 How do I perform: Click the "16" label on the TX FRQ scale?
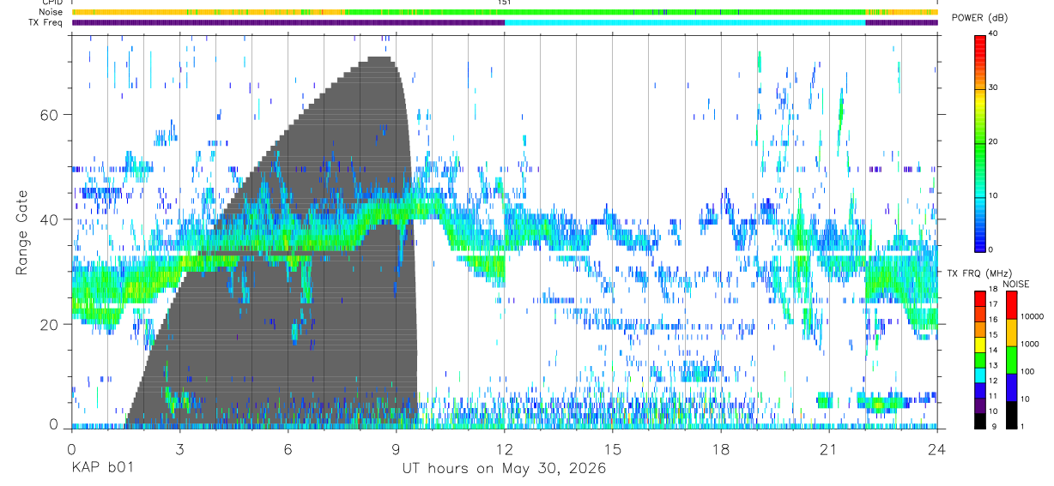tap(993, 320)
